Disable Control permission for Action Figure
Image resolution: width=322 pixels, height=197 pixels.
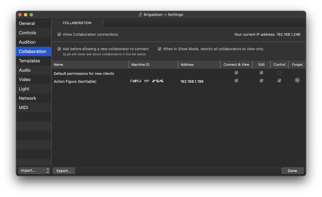[279, 81]
